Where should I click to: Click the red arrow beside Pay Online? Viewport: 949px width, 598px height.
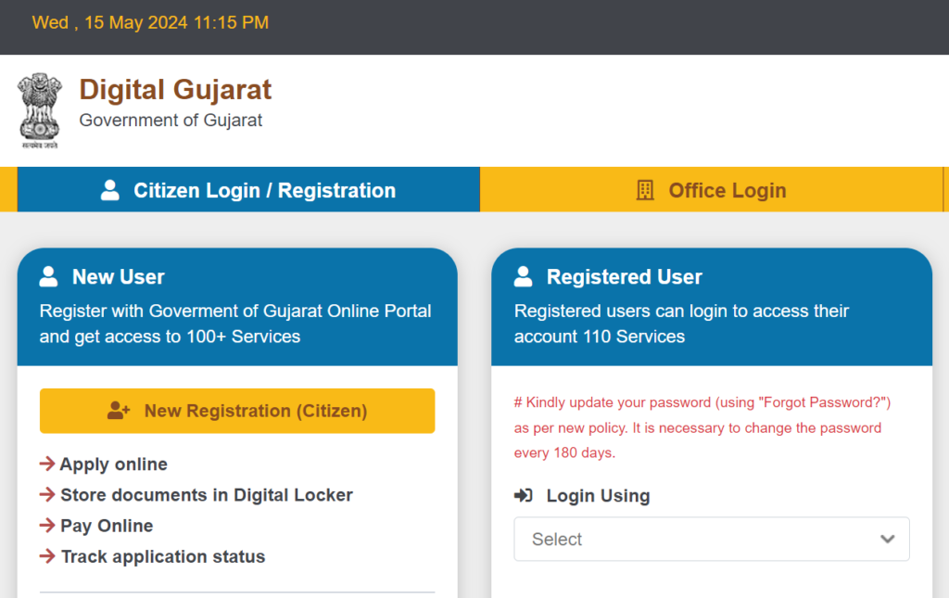coord(47,526)
